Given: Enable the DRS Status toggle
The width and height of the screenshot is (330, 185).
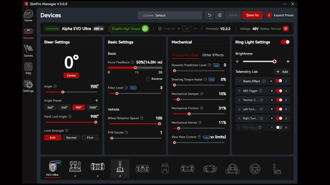Looking at the screenshot, I should 279,128.
